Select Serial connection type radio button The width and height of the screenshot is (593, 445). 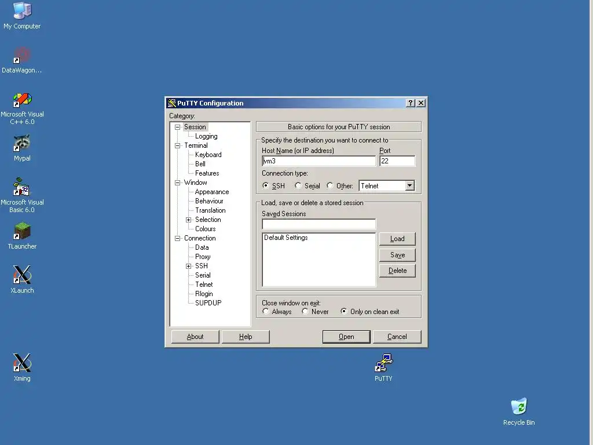point(298,185)
